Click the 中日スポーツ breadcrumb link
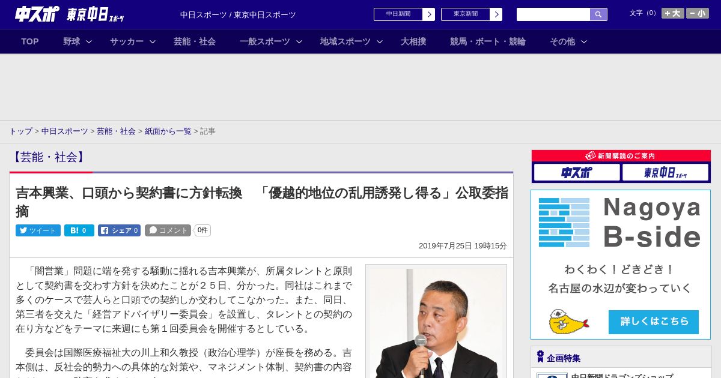 coord(65,131)
